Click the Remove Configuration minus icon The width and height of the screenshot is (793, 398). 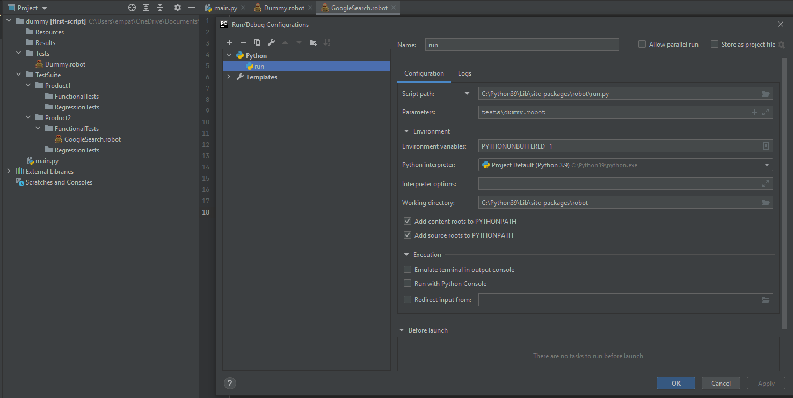coord(243,43)
